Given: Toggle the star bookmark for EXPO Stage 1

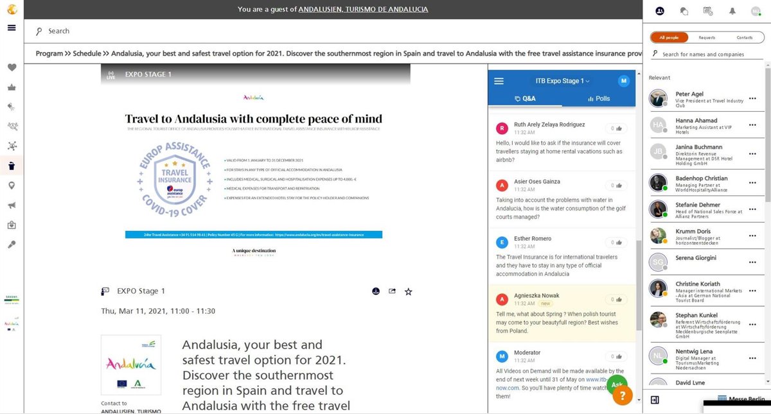Looking at the screenshot, I should coord(408,291).
